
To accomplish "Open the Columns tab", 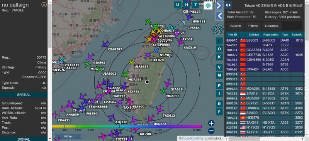I will pyautogui.click(x=272, y=26).
